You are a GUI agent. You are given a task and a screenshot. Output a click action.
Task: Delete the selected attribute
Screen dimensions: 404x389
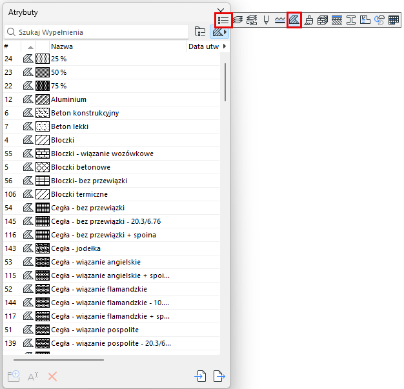(52, 377)
